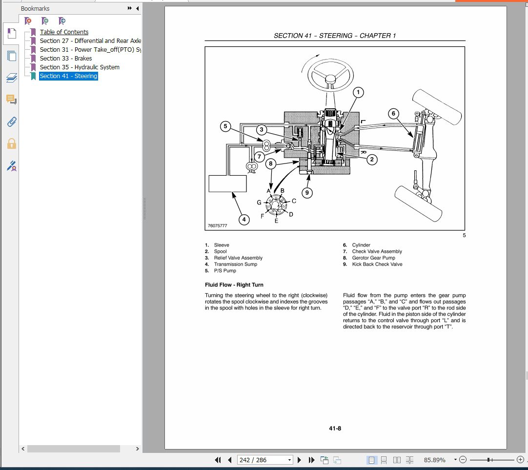Click the zoom out minus button
The height and width of the screenshot is (470, 528).
click(463, 460)
